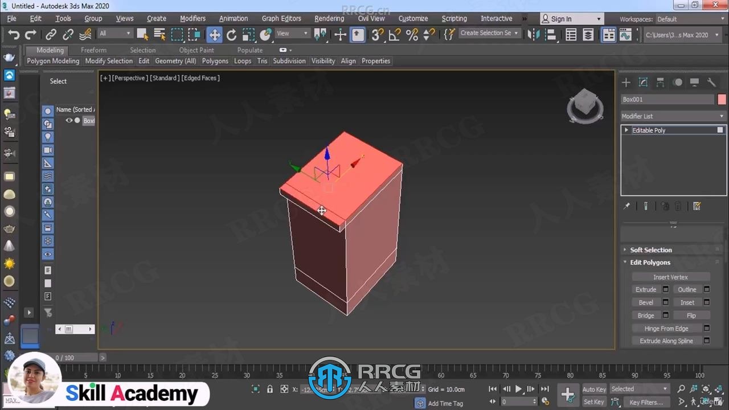Activate the Select and Scale tool
Viewport: 729px width, 410px height.
[248, 35]
